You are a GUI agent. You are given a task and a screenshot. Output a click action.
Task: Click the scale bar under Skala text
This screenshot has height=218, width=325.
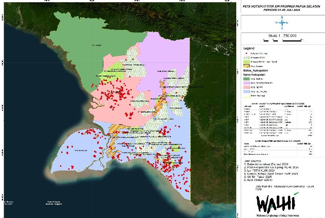283,40
